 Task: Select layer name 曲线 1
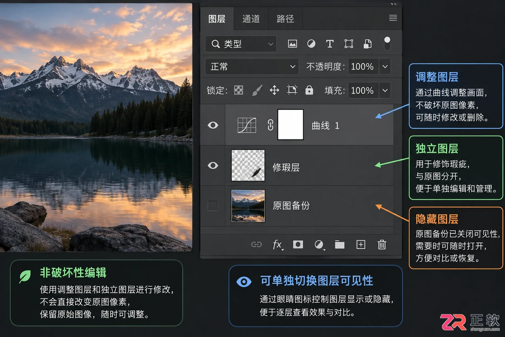click(x=325, y=126)
